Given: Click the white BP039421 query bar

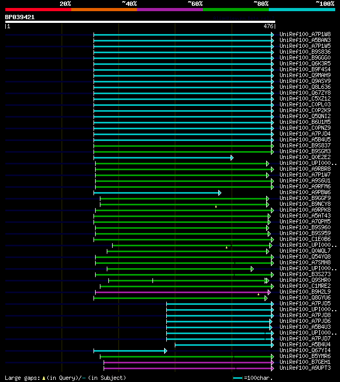Looking at the screenshot, I should [140, 22].
